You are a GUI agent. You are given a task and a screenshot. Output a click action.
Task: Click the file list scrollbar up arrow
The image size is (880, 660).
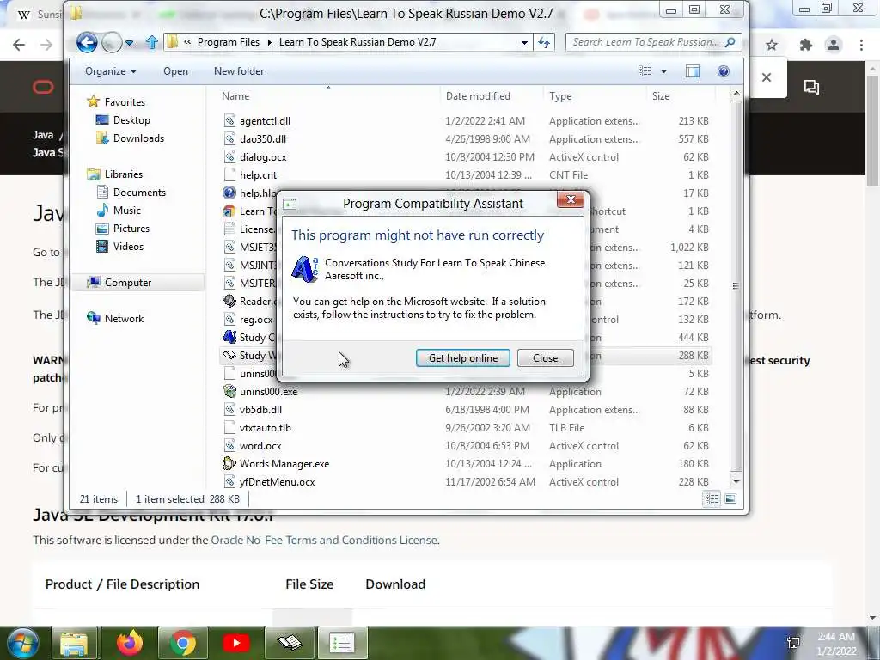[736, 93]
